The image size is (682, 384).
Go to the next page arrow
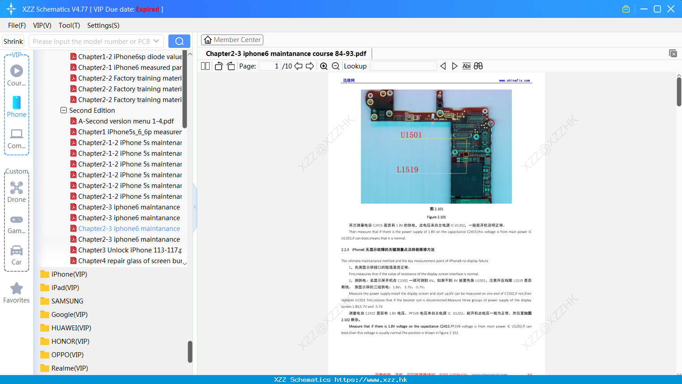tap(310, 66)
